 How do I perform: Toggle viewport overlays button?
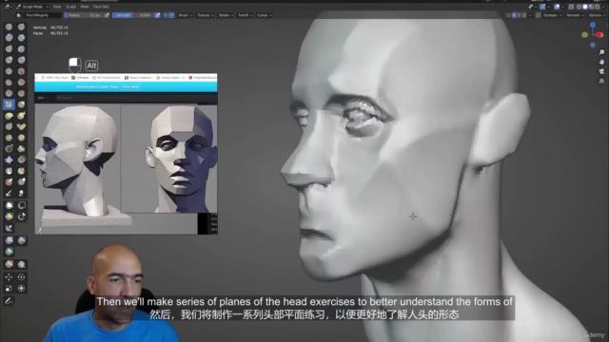[x=557, y=7]
